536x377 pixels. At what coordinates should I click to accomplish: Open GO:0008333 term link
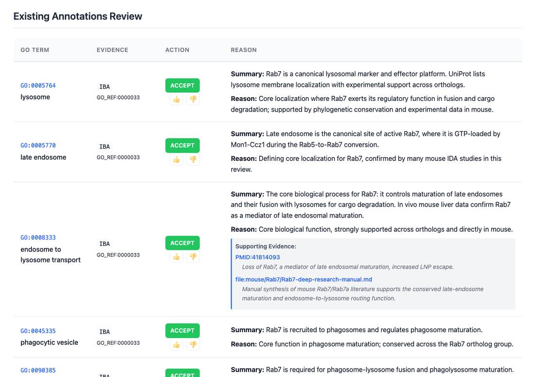[x=38, y=238]
